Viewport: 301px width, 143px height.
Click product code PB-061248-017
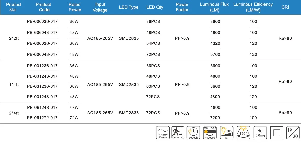click(42, 108)
